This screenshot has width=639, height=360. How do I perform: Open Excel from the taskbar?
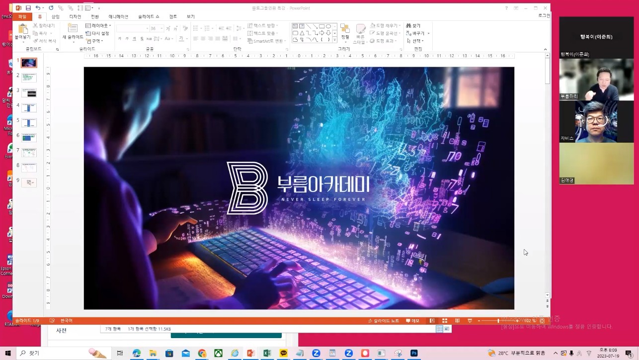[x=267, y=353]
